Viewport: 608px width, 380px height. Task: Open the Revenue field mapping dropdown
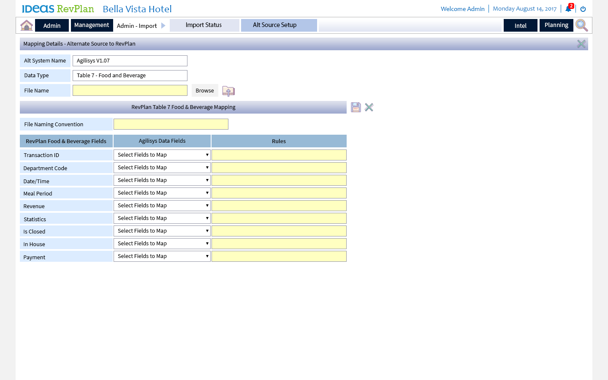click(x=162, y=206)
